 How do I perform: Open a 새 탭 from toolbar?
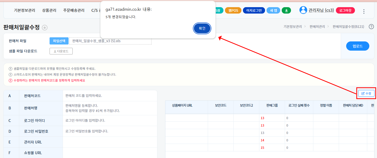click(273, 10)
